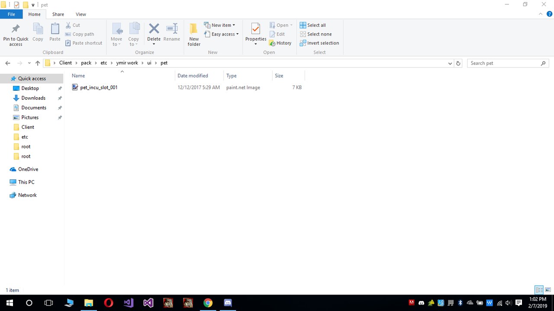Pin folder to Quick access

pos(16,35)
